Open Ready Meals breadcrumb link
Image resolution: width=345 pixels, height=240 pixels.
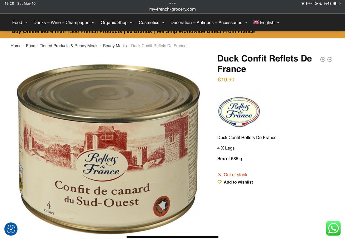[x=115, y=46]
